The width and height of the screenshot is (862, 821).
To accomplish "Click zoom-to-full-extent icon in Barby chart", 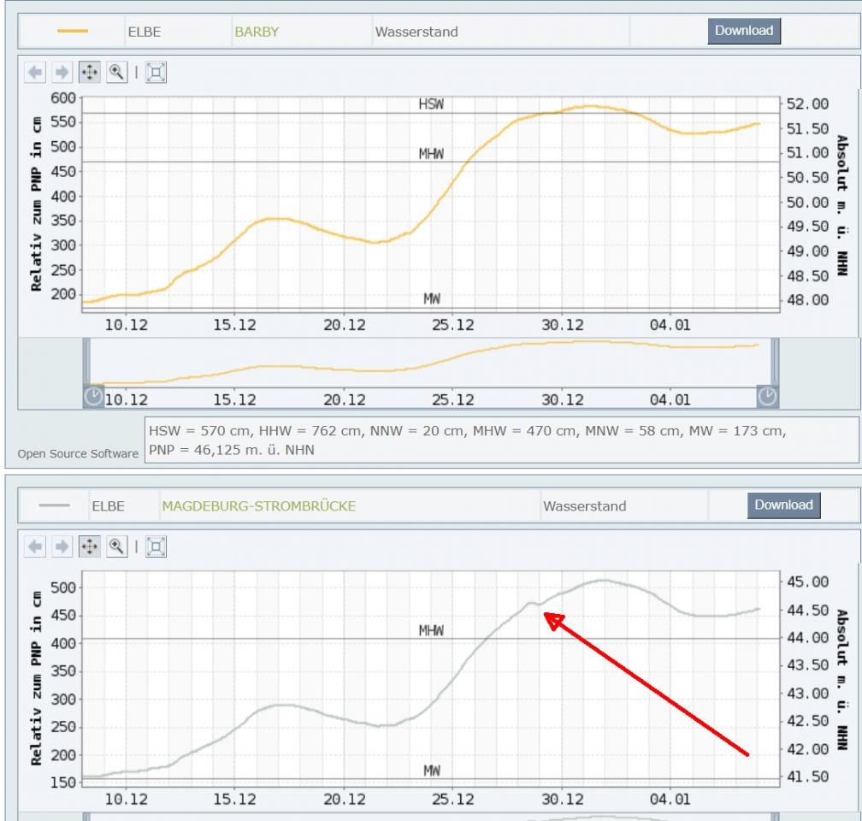I will click(x=155, y=74).
